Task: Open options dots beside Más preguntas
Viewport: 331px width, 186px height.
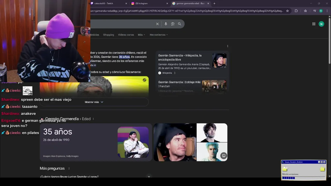Action: point(69,168)
